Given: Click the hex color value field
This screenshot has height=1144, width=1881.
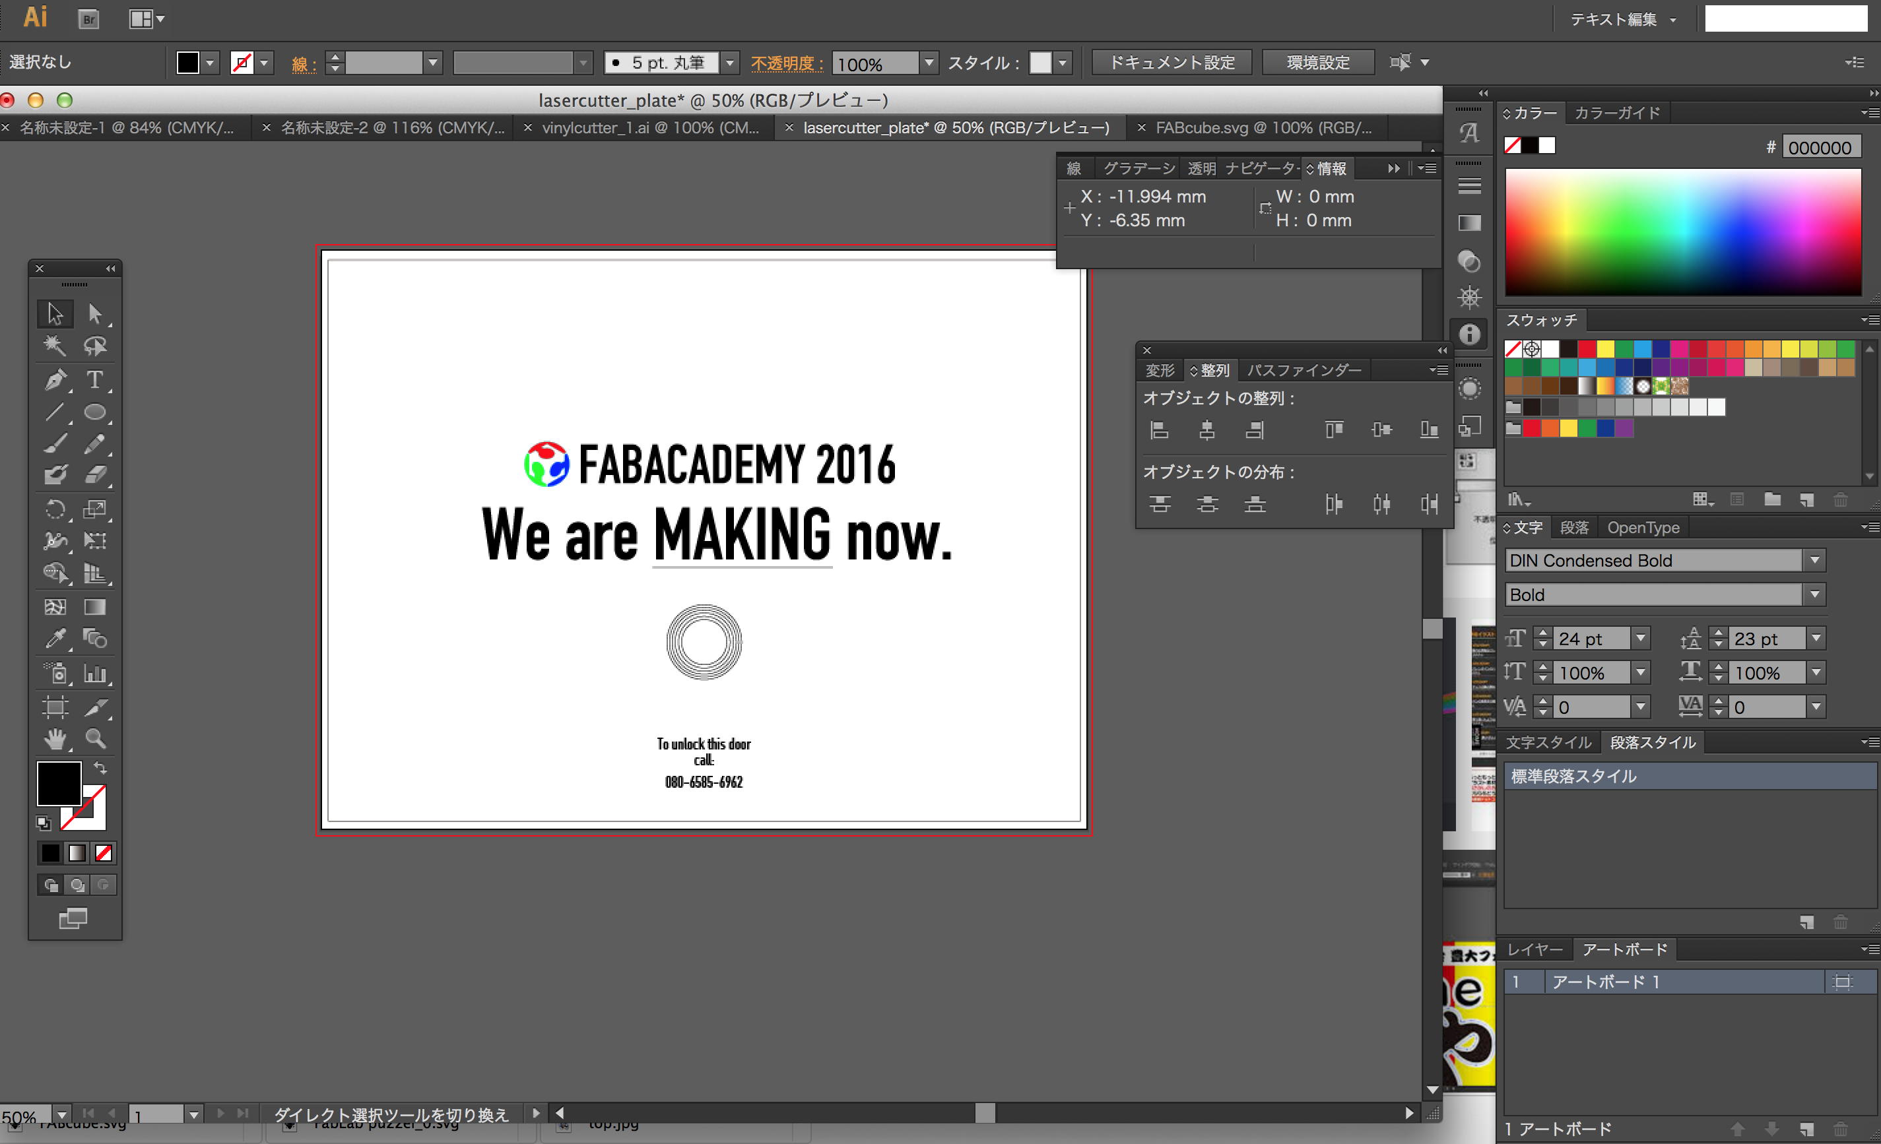Looking at the screenshot, I should [1821, 147].
